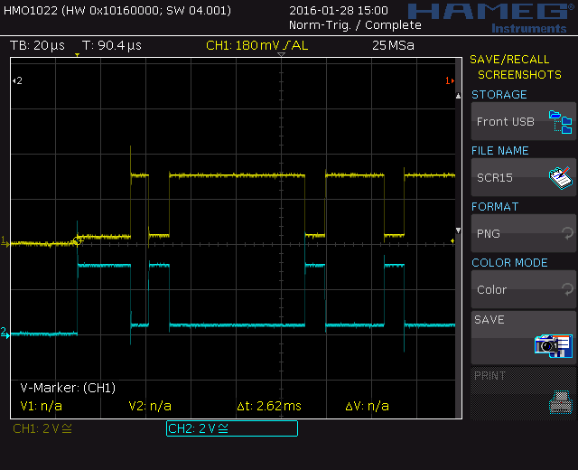The height and width of the screenshot is (470, 578).
Task: Click the V-Marker: (CH1) label
Action: [68, 388]
